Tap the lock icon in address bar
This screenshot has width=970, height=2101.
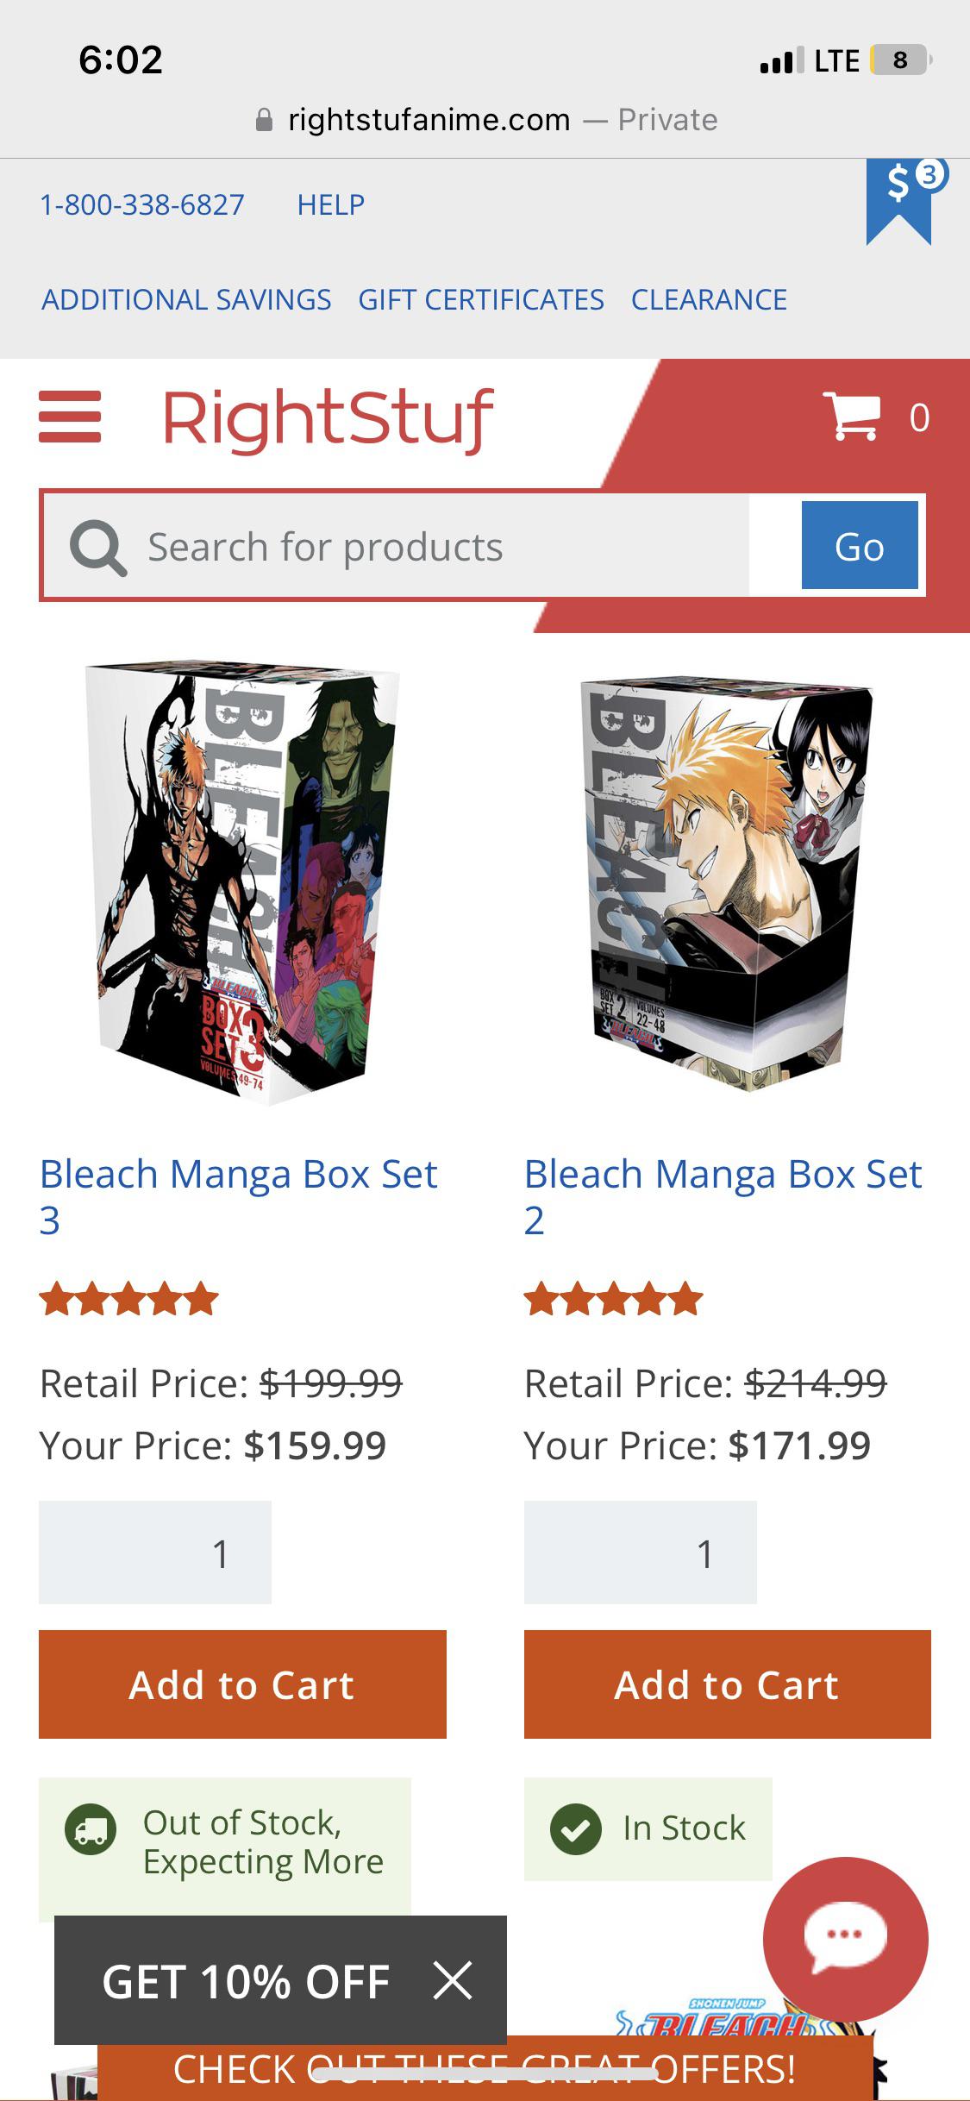click(265, 120)
